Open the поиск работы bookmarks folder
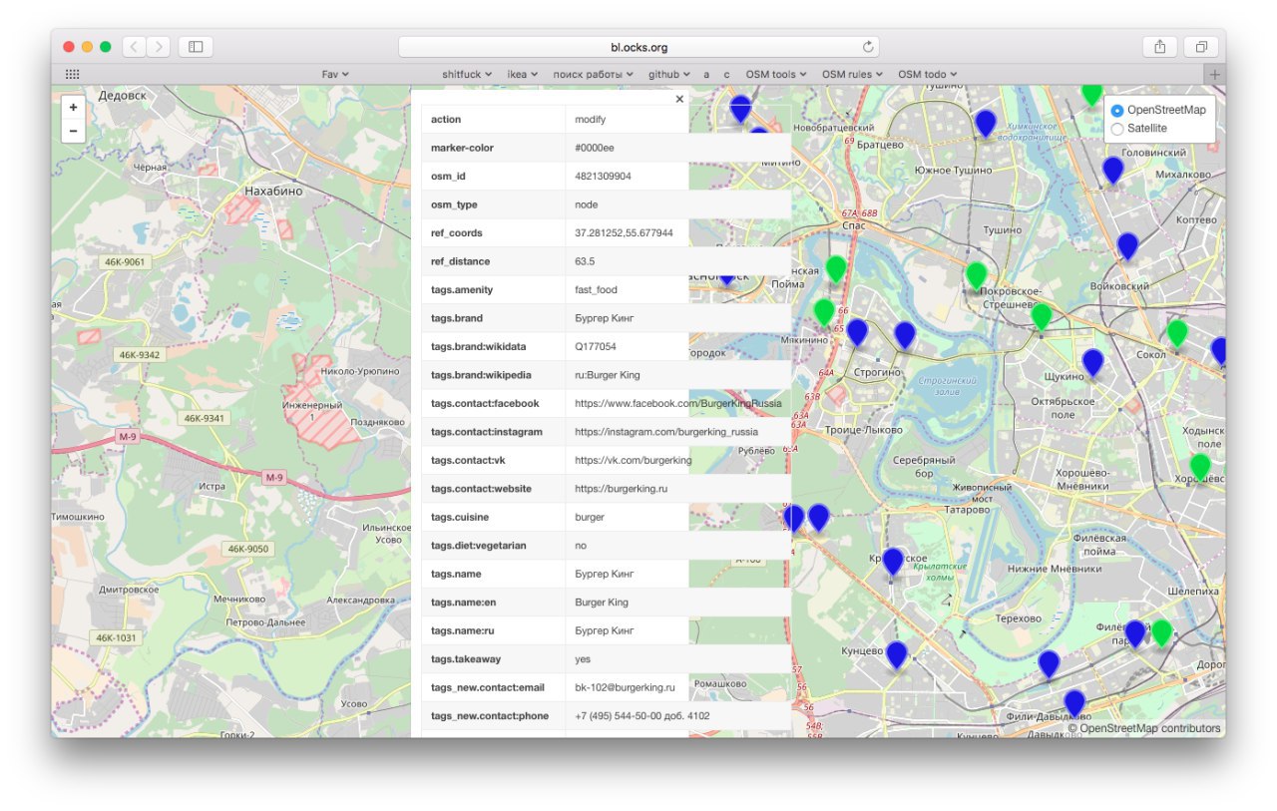1277x811 pixels. click(x=594, y=75)
